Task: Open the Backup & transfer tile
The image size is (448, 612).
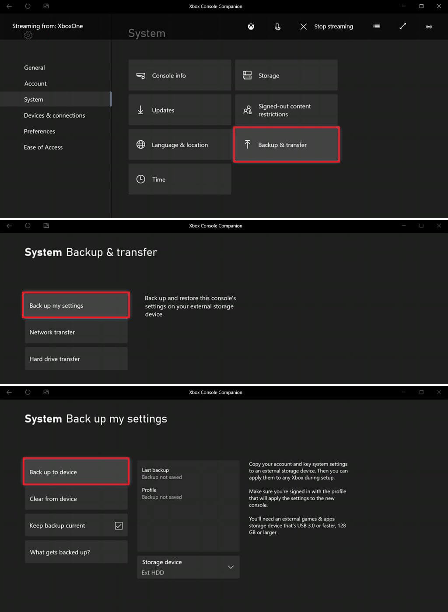Action: tap(286, 145)
